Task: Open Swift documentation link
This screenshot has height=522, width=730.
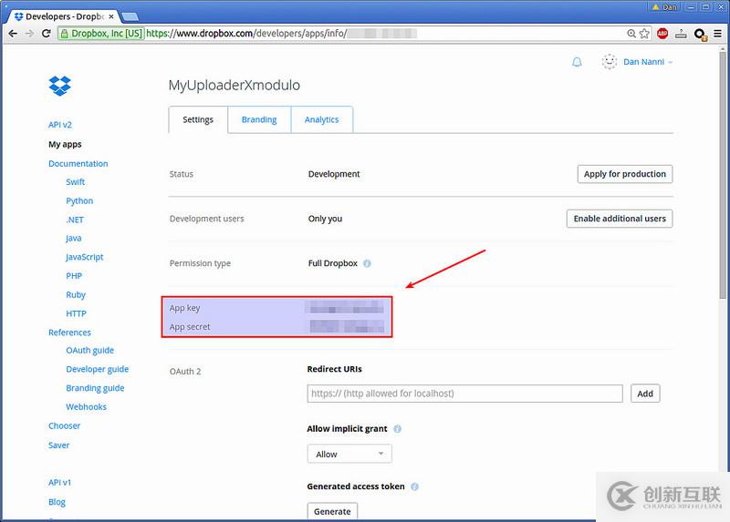Action: (x=75, y=182)
